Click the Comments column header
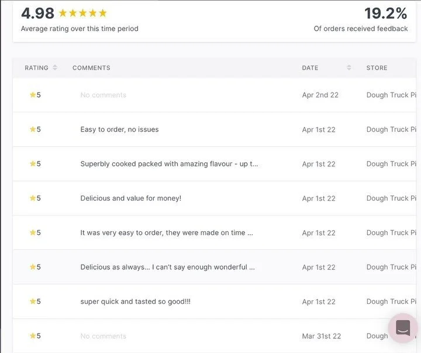Image resolution: width=421 pixels, height=353 pixels. coord(91,68)
